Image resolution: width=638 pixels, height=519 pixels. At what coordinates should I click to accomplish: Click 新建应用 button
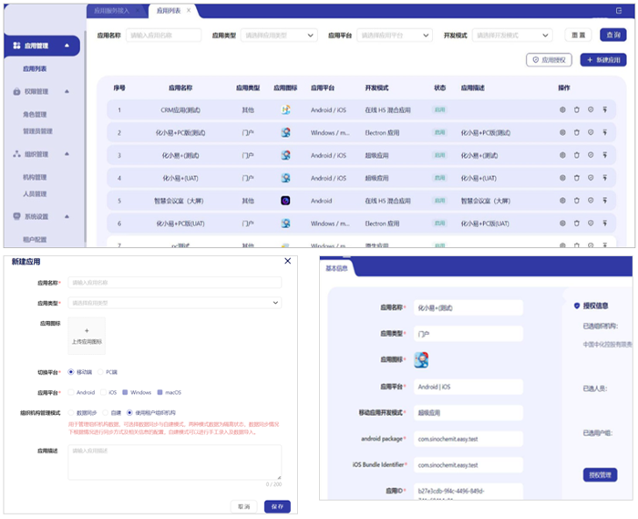click(x=603, y=59)
